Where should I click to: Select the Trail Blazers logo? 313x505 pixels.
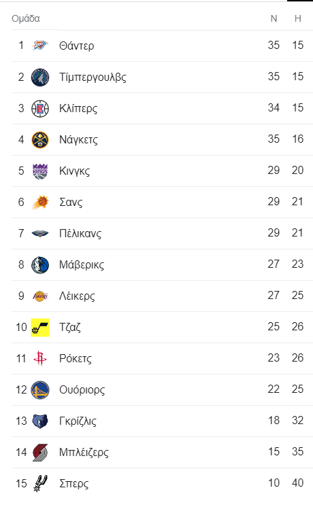pyautogui.click(x=40, y=453)
